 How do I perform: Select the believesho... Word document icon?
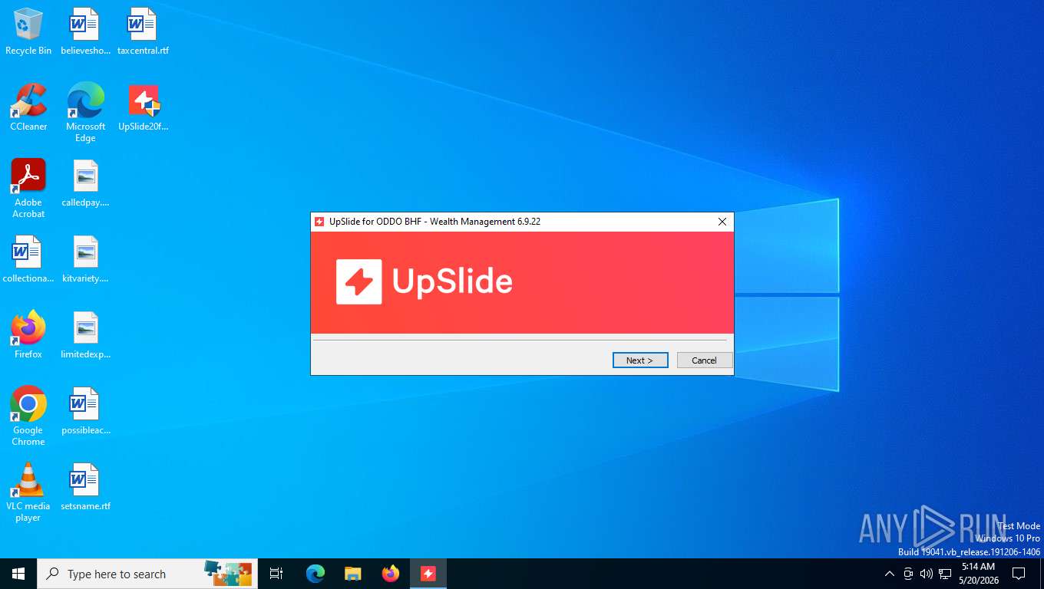(85, 32)
